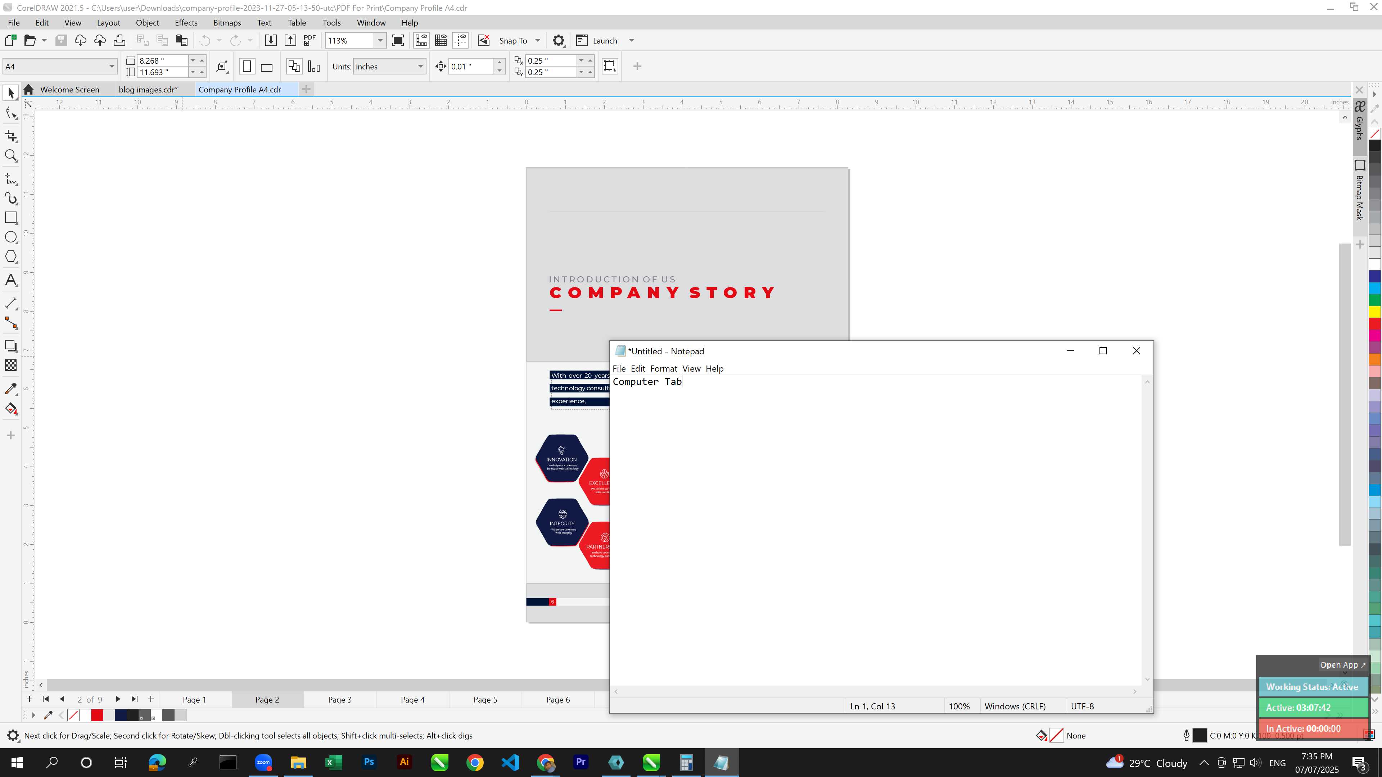The height and width of the screenshot is (777, 1382).
Task: Toggle Show Guidelines button
Action: point(460,41)
